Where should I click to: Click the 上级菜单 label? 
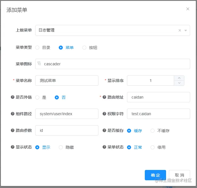pos(24,30)
